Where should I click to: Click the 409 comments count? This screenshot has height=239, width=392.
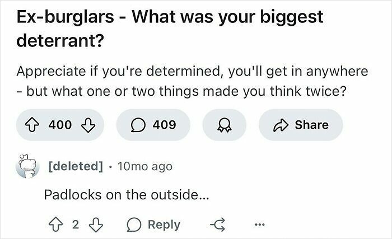(x=164, y=125)
